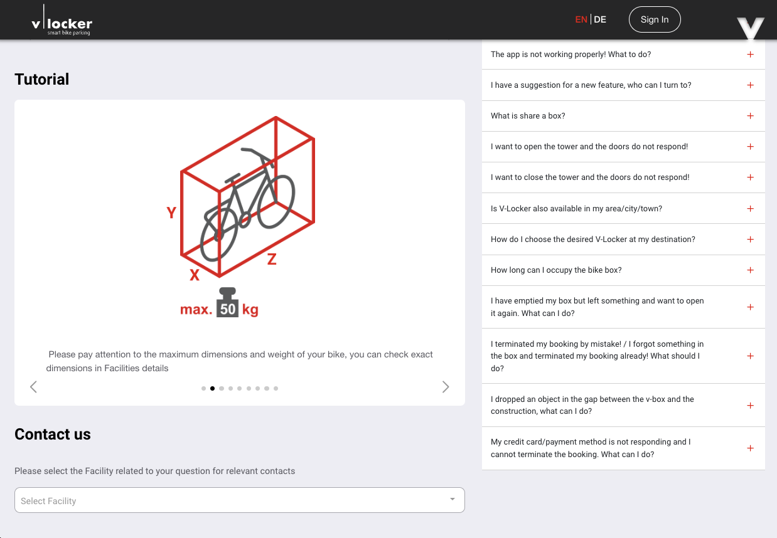
Task: Click plus icon beside 'What is share a box?'
Action: (x=750, y=116)
